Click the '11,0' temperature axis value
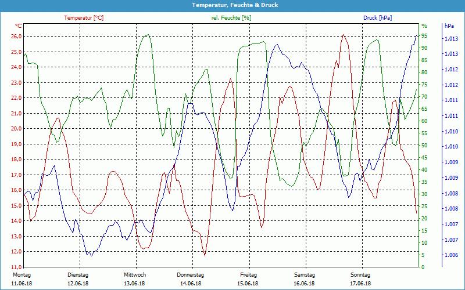 pyautogui.click(x=16, y=267)
